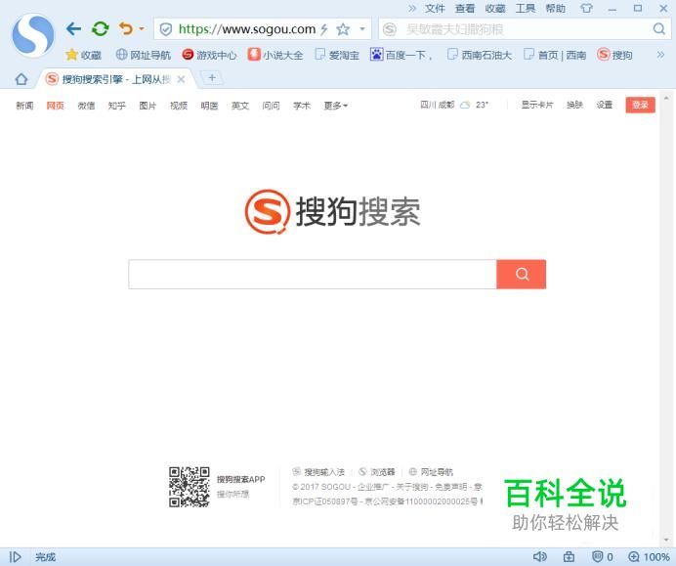Click the security shield in address bar
Viewport: 676px width, 566px height.
click(166, 29)
